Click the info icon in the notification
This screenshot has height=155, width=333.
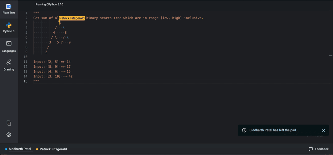tap(245, 130)
